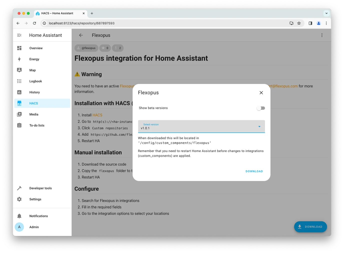Click the DOWNLOAD button in the Flexopus dialog
This screenshot has height=253, width=344.
point(254,171)
